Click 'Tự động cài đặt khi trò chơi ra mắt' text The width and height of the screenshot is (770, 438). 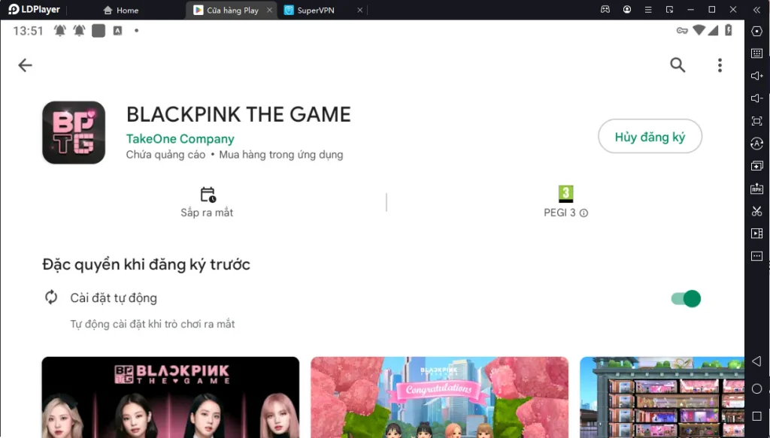click(152, 325)
